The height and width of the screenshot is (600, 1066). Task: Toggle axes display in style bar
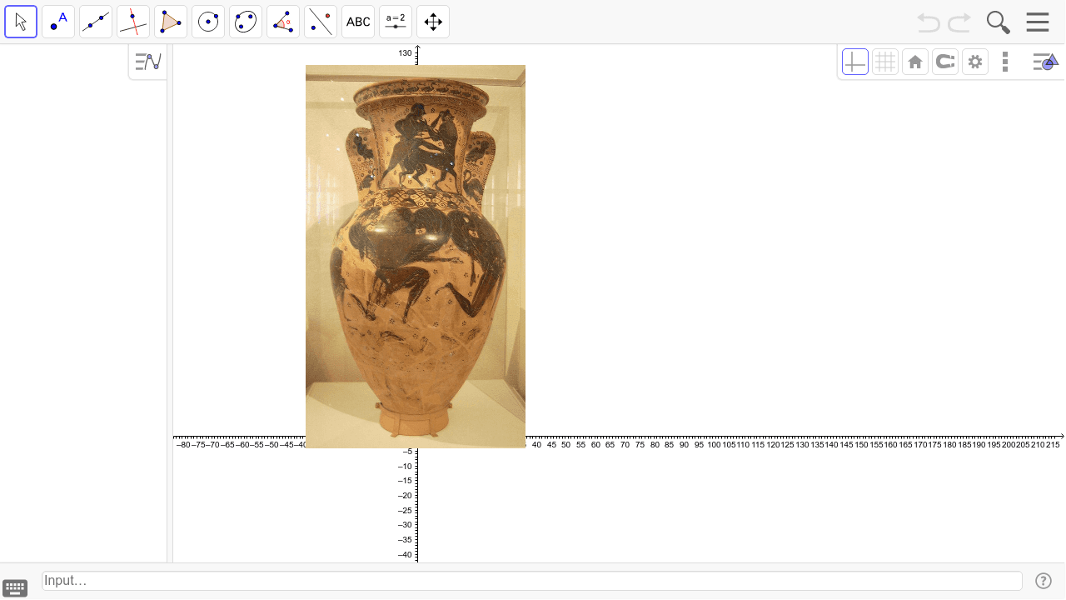(855, 62)
